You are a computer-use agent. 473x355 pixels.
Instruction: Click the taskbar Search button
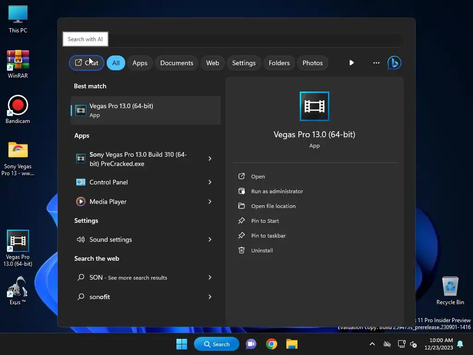(217, 344)
